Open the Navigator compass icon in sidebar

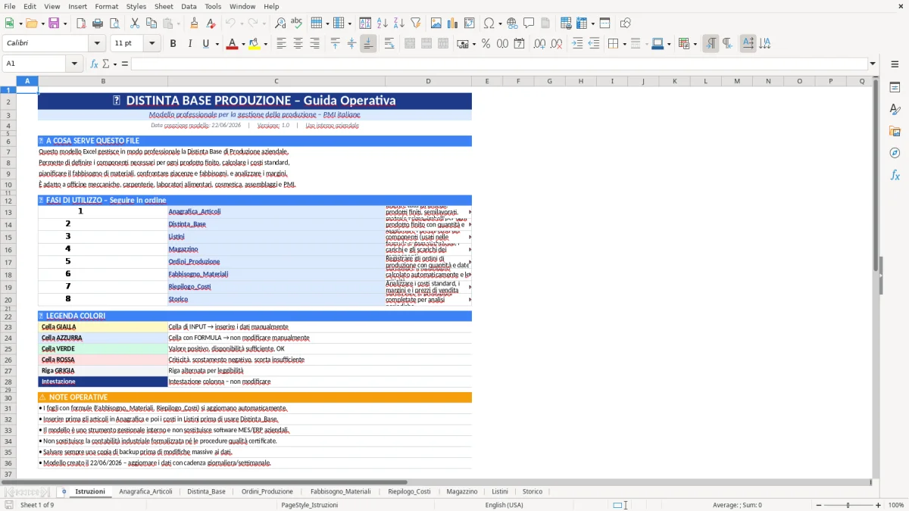pyautogui.click(x=895, y=153)
